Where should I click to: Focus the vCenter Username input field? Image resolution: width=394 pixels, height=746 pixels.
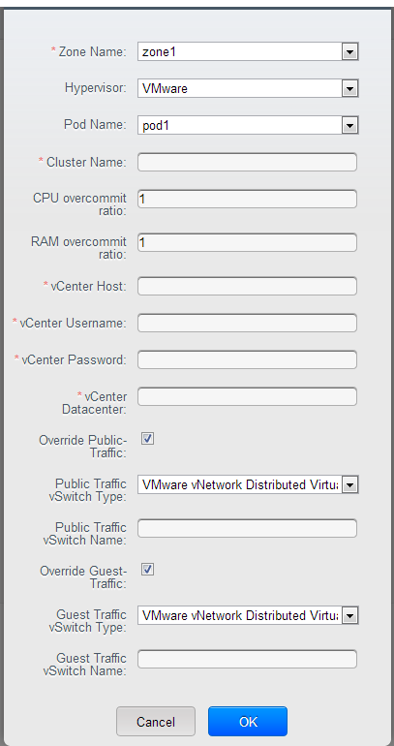point(247,323)
